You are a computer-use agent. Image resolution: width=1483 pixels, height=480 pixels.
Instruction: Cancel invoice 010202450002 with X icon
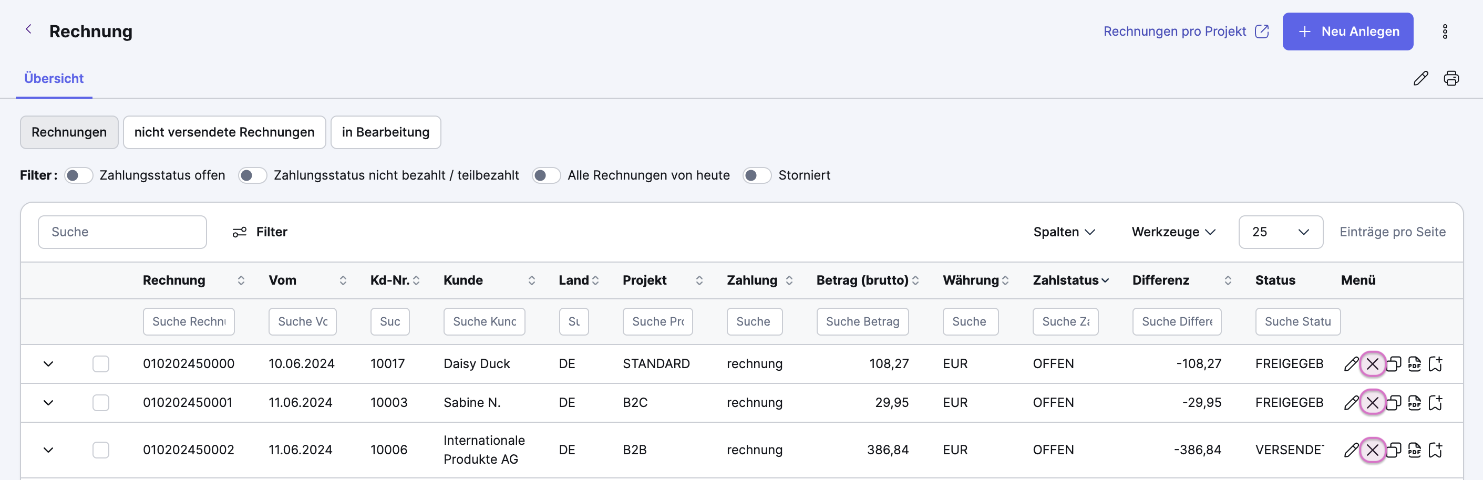1372,450
